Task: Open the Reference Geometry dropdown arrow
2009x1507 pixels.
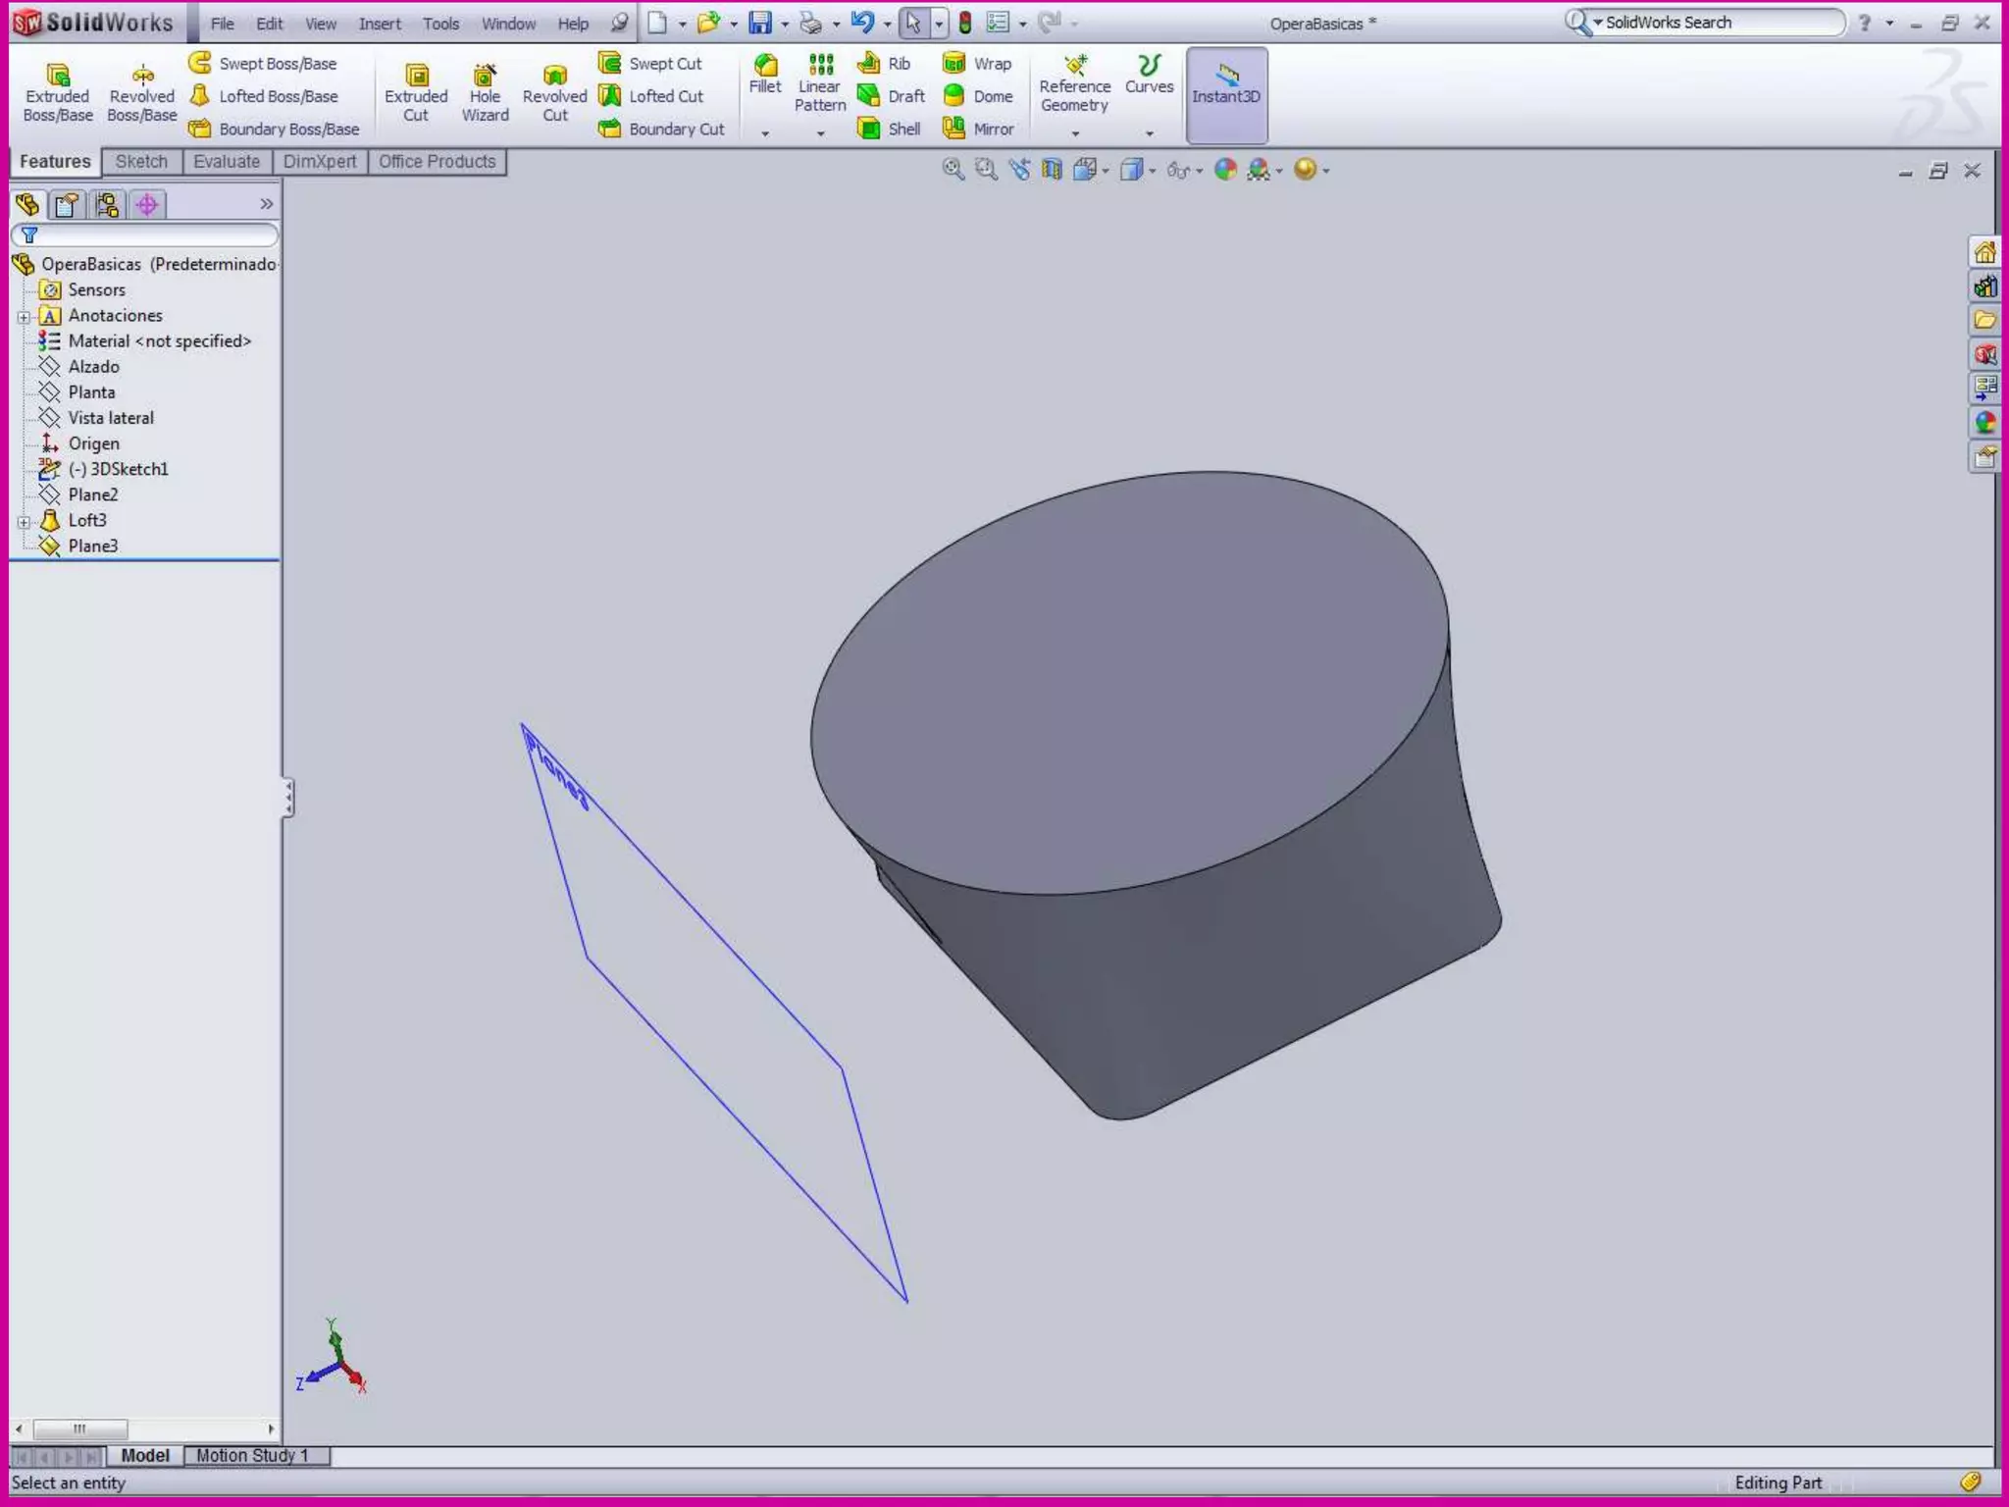Action: 1075,133
